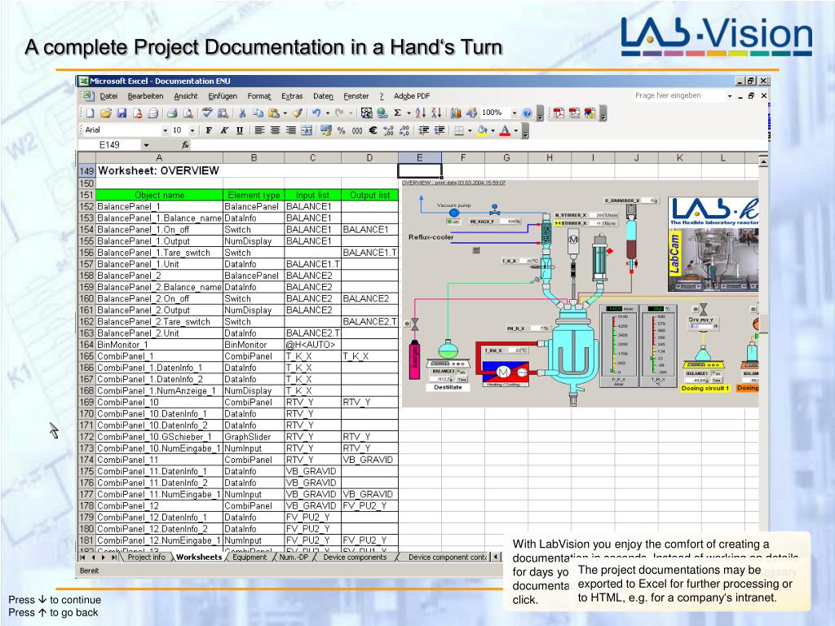The width and height of the screenshot is (835, 626).
Task: Apply the red font color A button
Action: click(x=505, y=130)
